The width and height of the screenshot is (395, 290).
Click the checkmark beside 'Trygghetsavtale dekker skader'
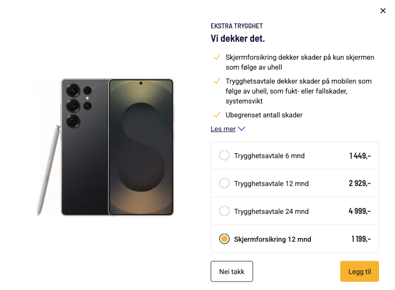point(217,81)
